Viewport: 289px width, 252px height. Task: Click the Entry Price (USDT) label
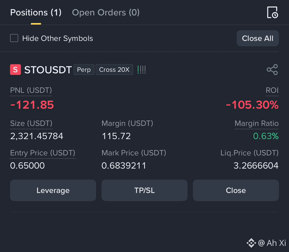pyautogui.click(x=43, y=153)
